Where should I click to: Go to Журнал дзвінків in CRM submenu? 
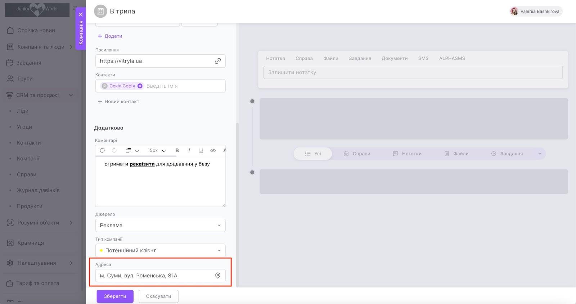coord(38,190)
